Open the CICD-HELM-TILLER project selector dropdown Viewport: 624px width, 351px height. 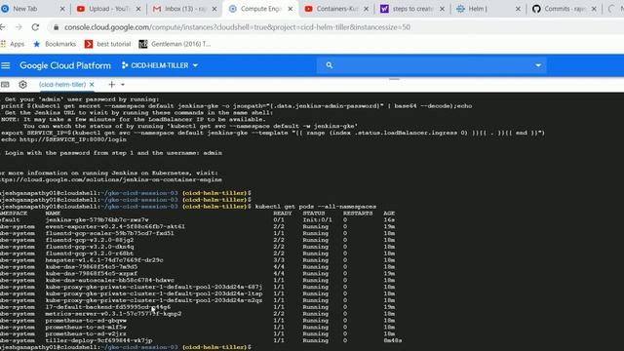pyautogui.click(x=160, y=65)
